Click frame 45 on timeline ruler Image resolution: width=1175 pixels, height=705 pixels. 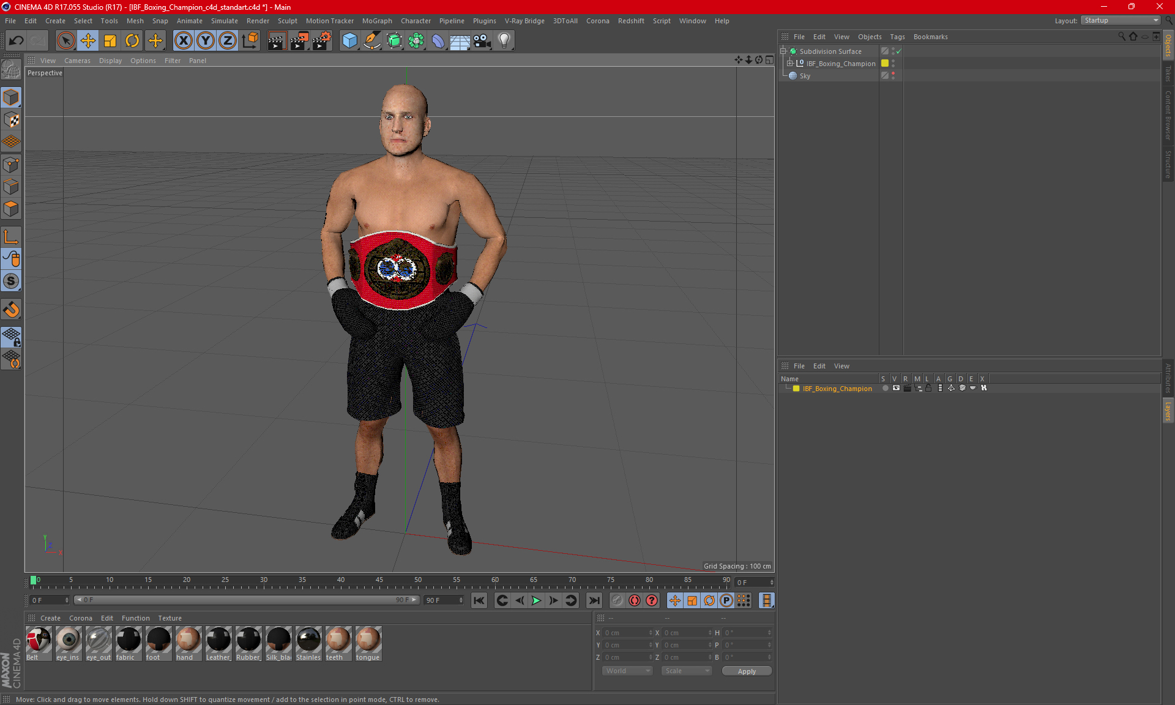point(379,581)
